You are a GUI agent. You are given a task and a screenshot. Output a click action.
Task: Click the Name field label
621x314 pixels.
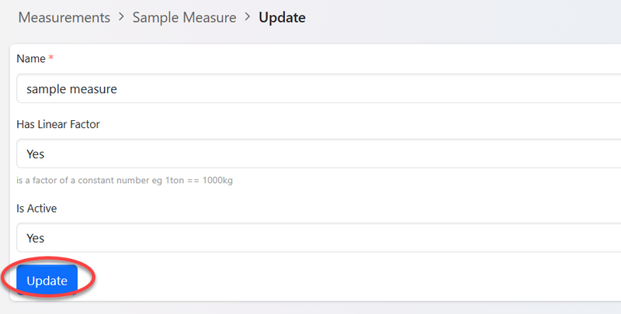click(x=30, y=59)
